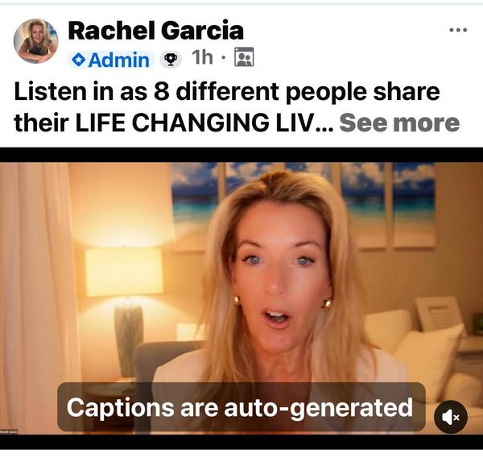Open Rachel Garcia's round profile picture
This screenshot has height=462, width=483.
coord(35,41)
